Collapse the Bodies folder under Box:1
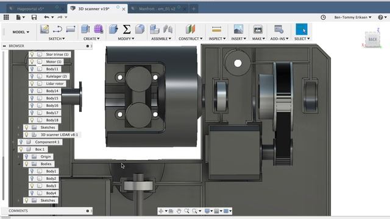This screenshot has width=390, height=219. tap(19, 164)
